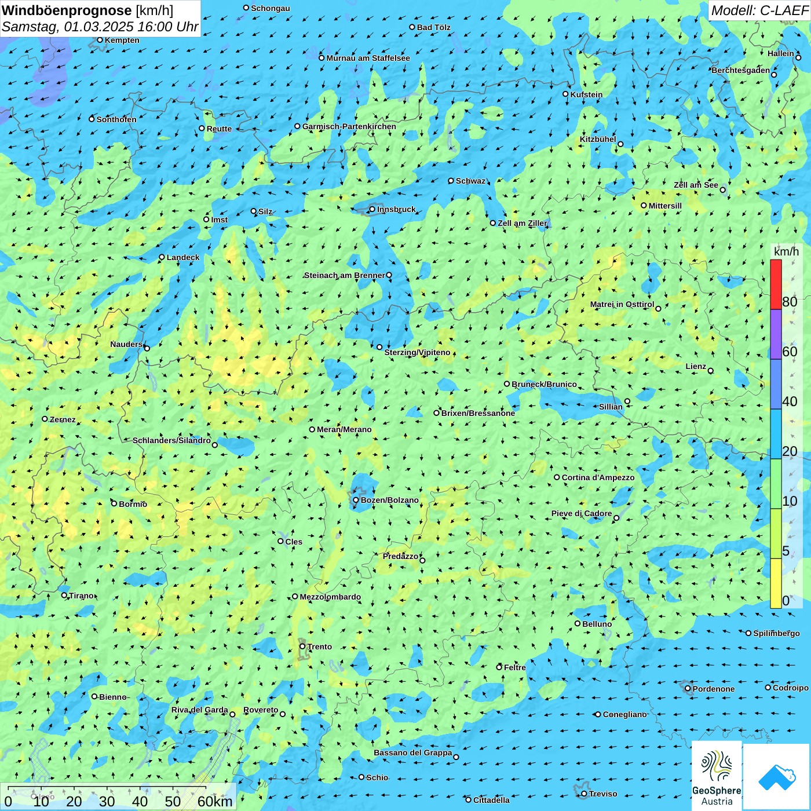This screenshot has width=811, height=811.
Task: Click the Schongau label
Action: point(271,8)
